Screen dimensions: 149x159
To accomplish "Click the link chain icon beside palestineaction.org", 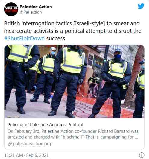I will point(10,144).
